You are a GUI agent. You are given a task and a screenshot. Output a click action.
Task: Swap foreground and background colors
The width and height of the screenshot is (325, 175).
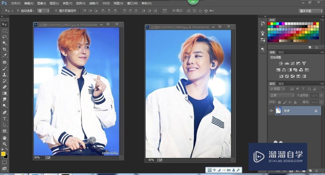pyautogui.click(x=6, y=149)
